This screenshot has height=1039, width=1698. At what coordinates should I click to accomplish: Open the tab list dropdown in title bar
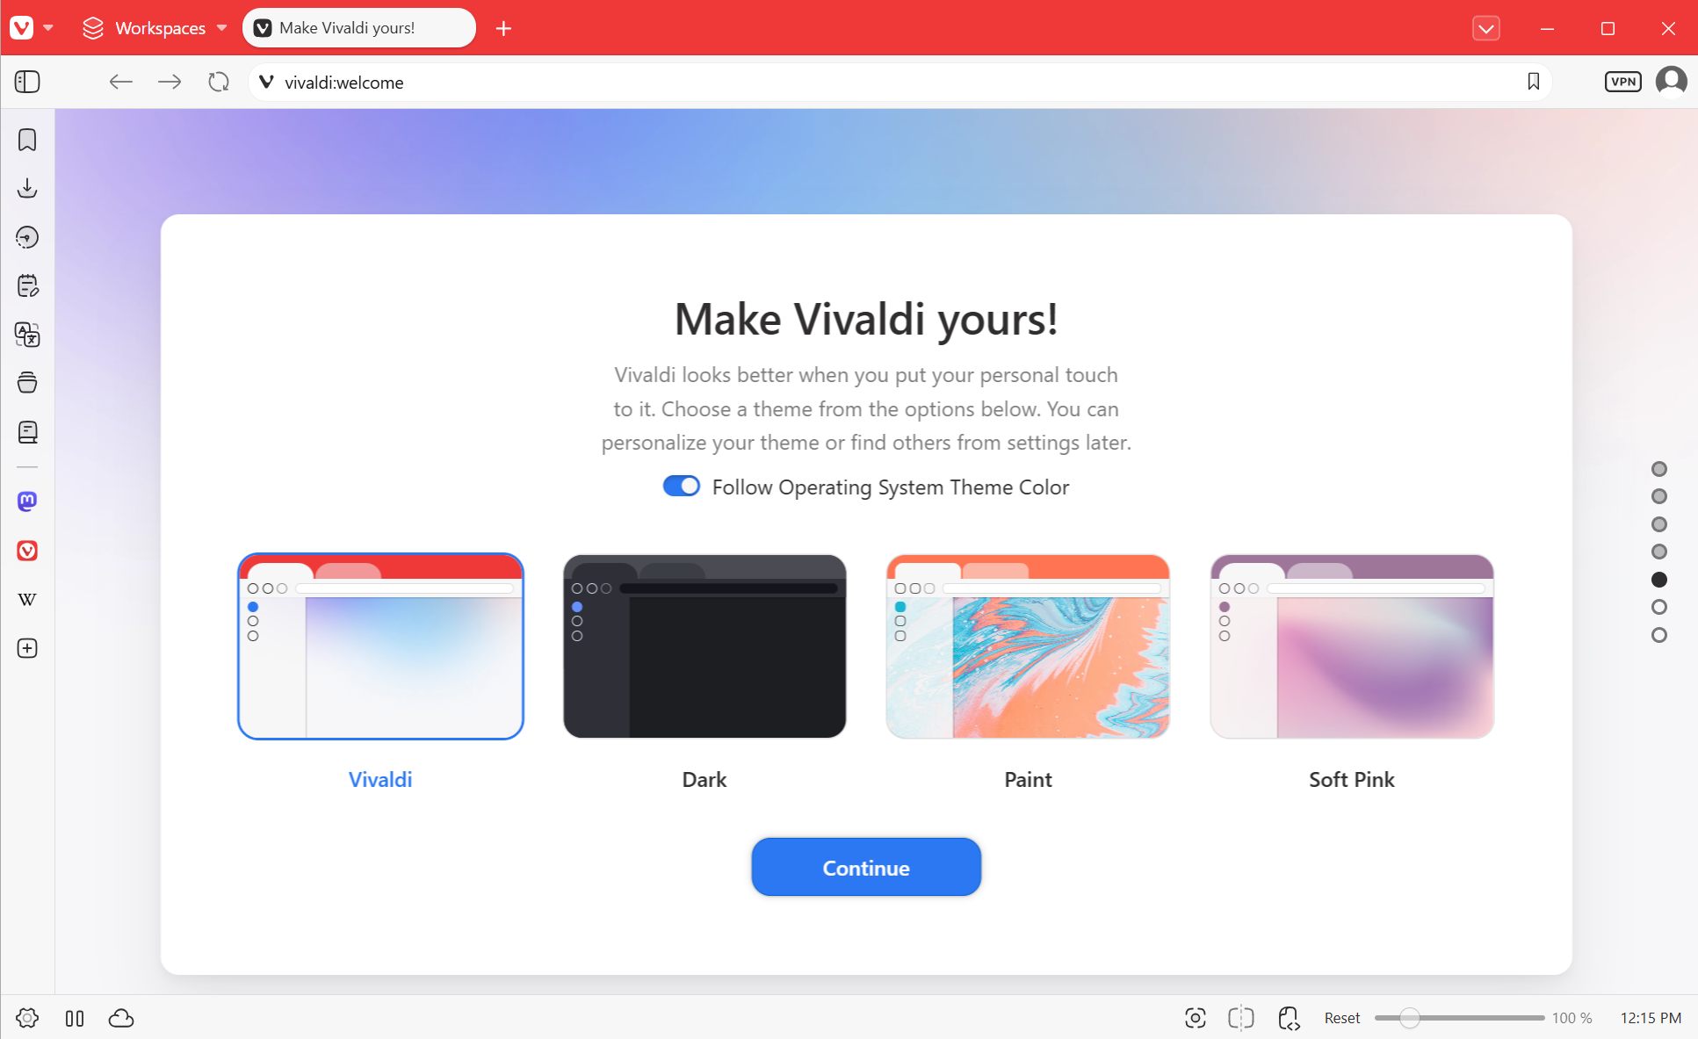(x=1485, y=28)
